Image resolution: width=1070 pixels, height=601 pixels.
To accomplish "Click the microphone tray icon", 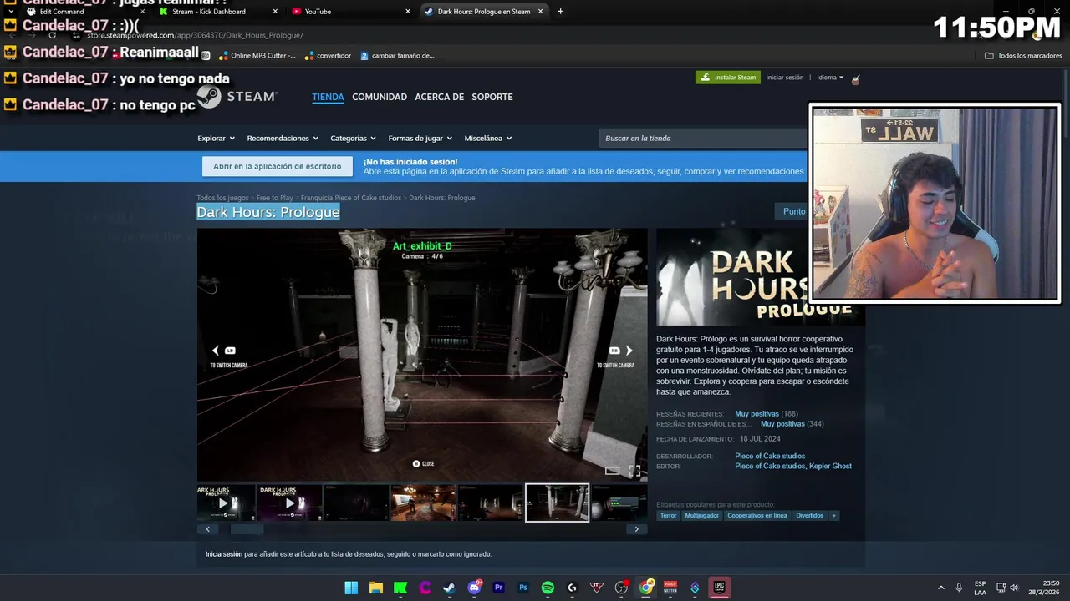I will 959,588.
